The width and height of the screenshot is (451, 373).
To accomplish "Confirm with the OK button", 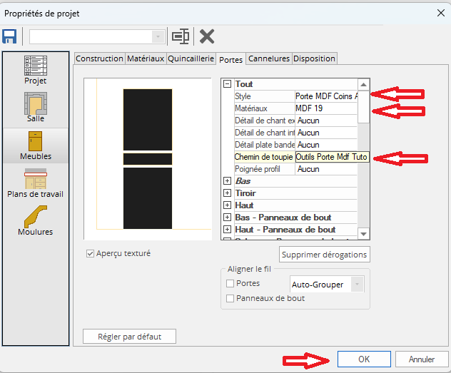I will [x=364, y=359].
